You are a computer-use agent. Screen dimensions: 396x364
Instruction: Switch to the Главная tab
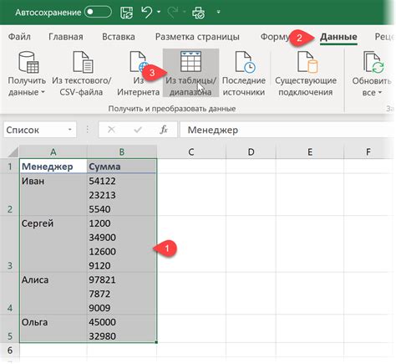(66, 37)
